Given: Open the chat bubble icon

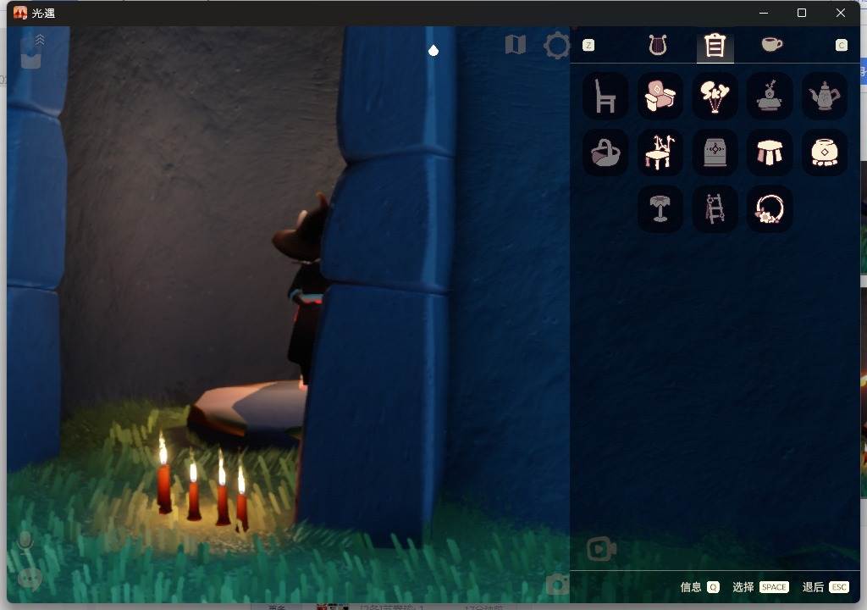Looking at the screenshot, I should [30, 579].
